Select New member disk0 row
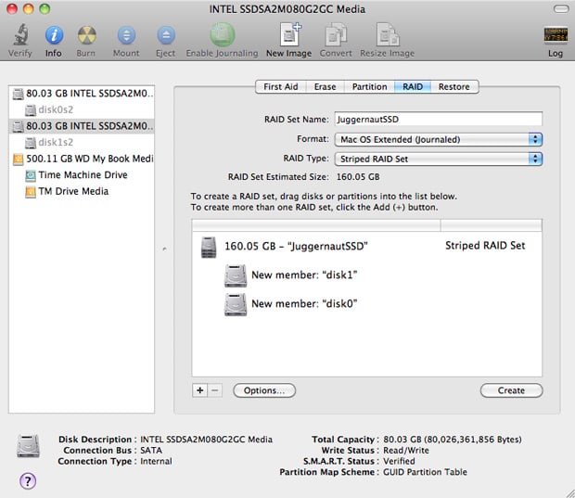The image size is (575, 498). (366, 304)
